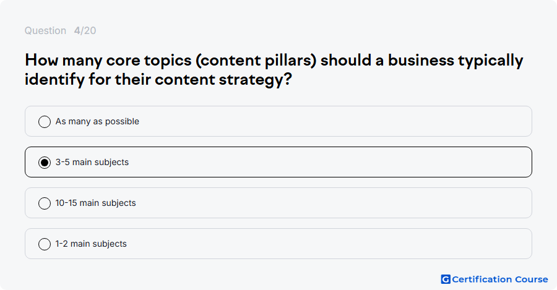
Task: Choose the '10-15 main subjects' radio button
Action: (x=45, y=203)
